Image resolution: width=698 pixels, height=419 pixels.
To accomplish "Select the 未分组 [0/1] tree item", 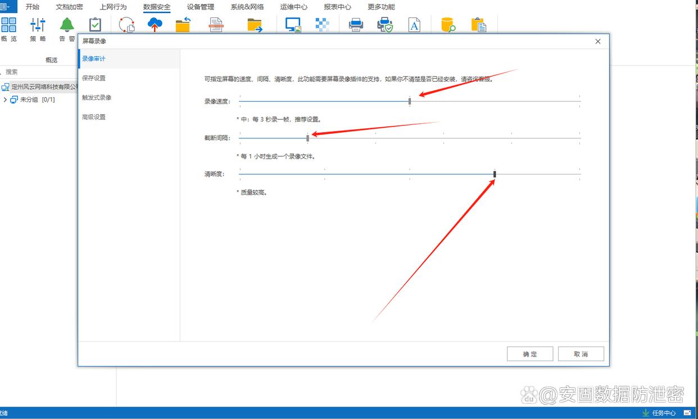I will [x=37, y=100].
